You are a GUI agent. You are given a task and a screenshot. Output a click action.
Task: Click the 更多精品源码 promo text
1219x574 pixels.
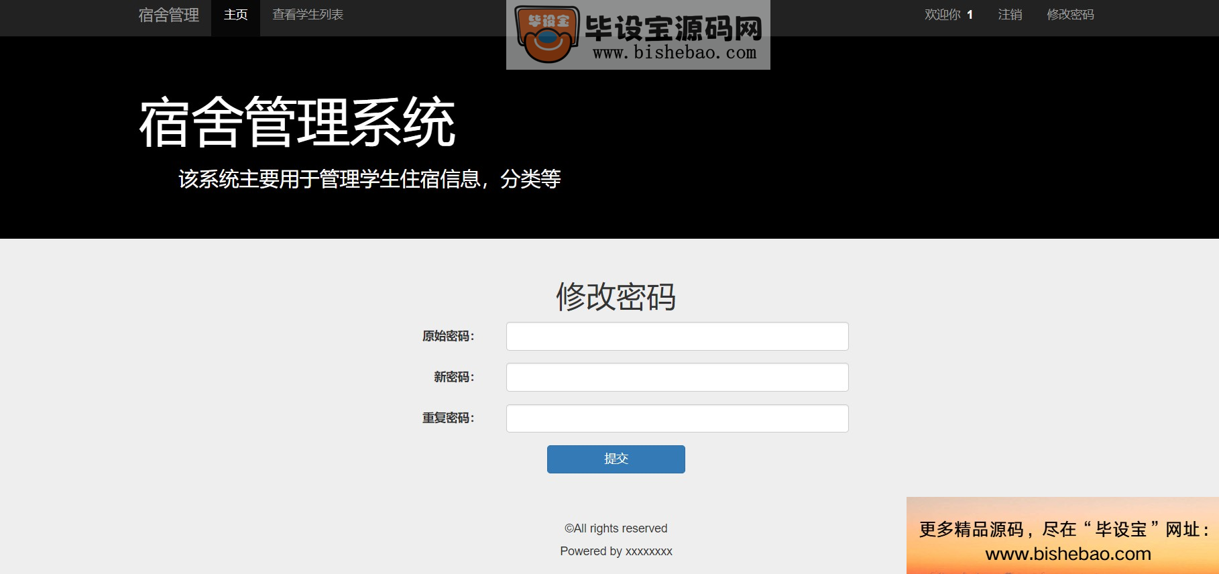[x=972, y=530]
